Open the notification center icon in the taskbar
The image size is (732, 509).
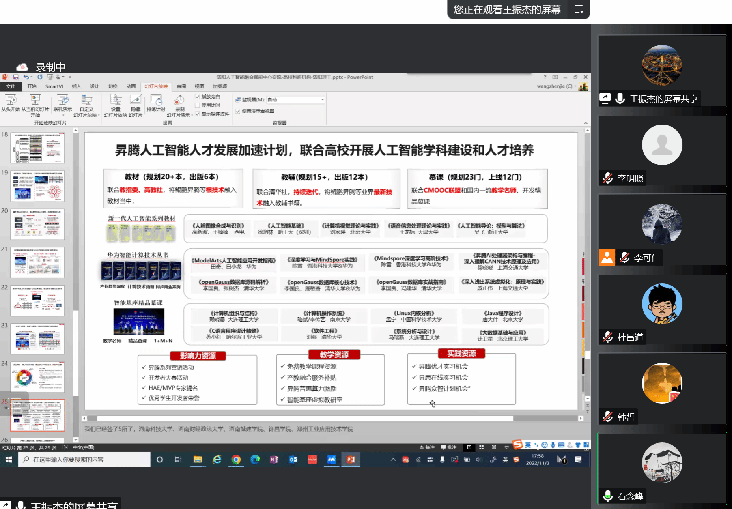[578, 460]
